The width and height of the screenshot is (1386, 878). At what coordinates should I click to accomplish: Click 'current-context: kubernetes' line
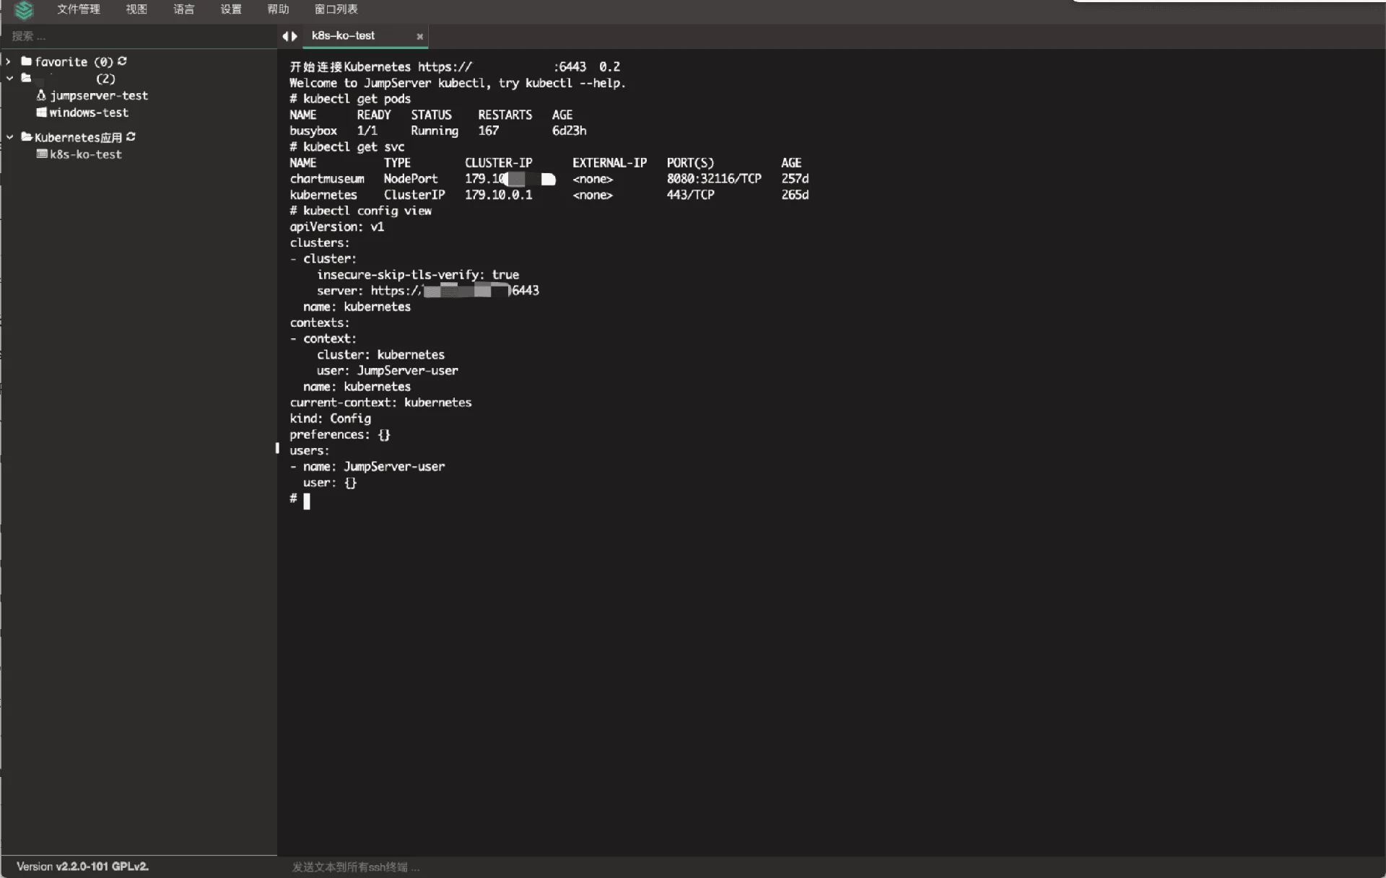(380, 403)
